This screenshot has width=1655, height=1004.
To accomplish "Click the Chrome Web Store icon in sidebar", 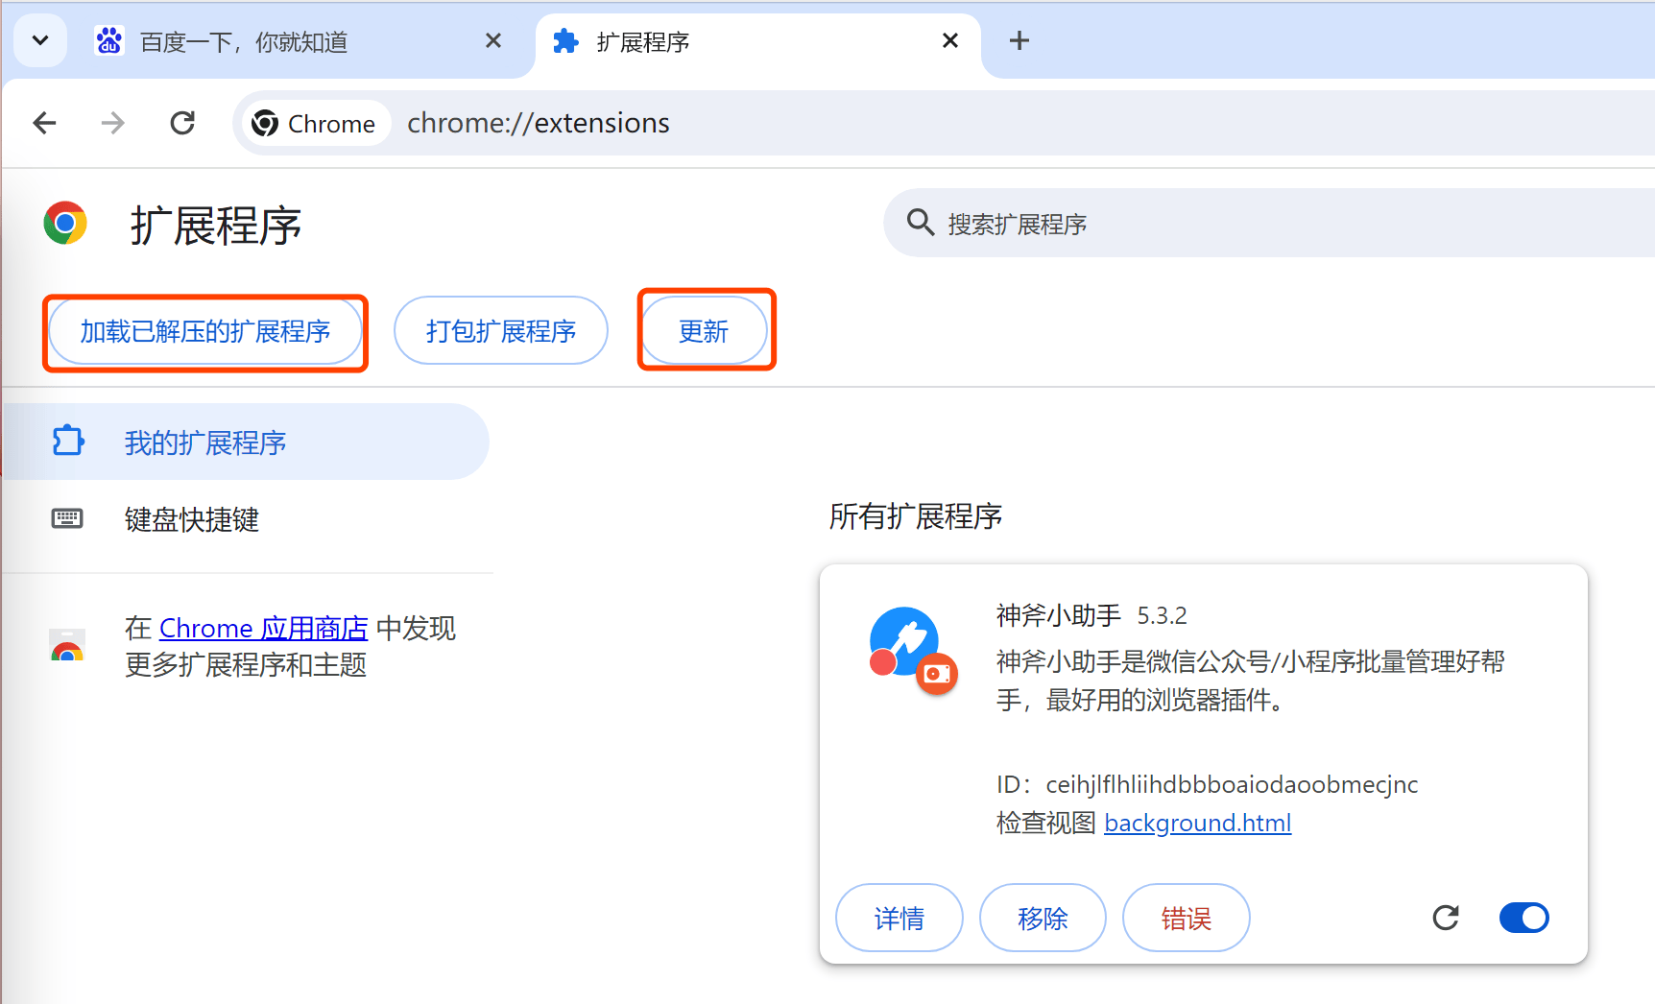I will pos(67,646).
